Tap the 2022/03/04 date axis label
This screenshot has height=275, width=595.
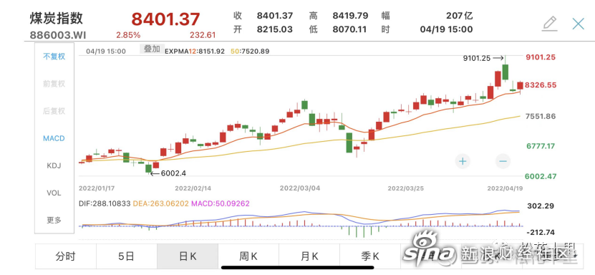click(x=300, y=188)
